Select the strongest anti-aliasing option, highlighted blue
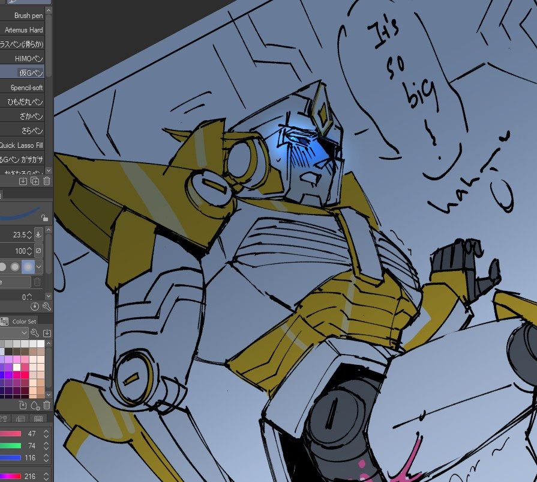This screenshot has width=537, height=482. pyautogui.click(x=28, y=267)
